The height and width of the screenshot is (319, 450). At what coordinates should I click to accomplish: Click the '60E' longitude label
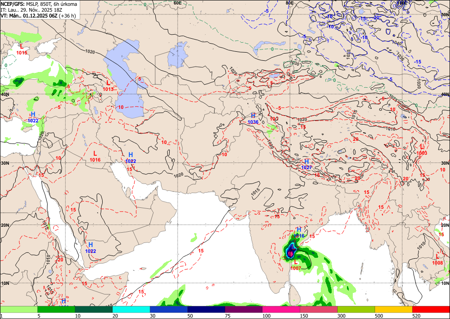178,3
